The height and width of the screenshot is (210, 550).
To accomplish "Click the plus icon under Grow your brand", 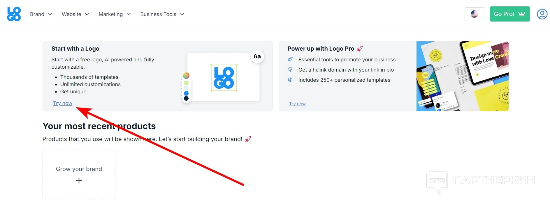I will (x=79, y=181).
